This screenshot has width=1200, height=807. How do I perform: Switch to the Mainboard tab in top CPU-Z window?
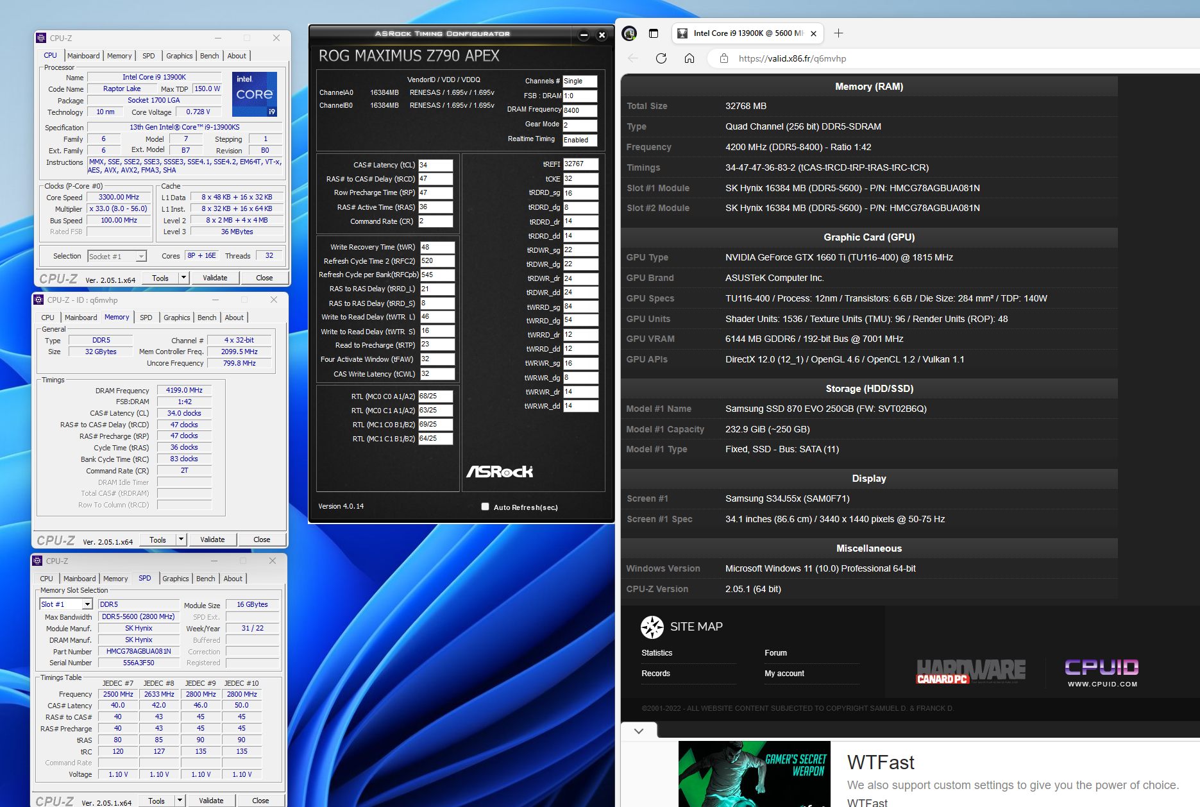pos(83,56)
